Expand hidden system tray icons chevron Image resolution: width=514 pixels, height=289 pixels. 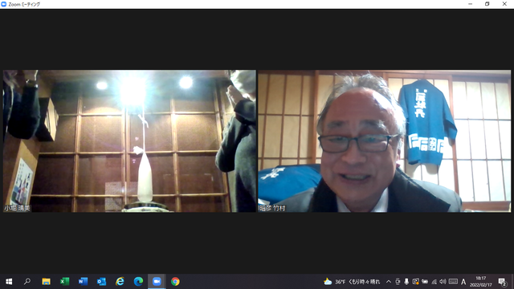[x=389, y=282]
